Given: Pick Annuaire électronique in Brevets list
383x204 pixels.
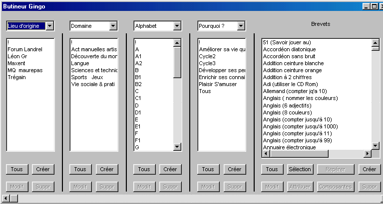Looking at the screenshot, I should coord(289,147).
